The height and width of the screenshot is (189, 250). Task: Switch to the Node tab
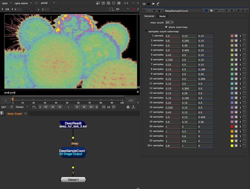click(162, 16)
